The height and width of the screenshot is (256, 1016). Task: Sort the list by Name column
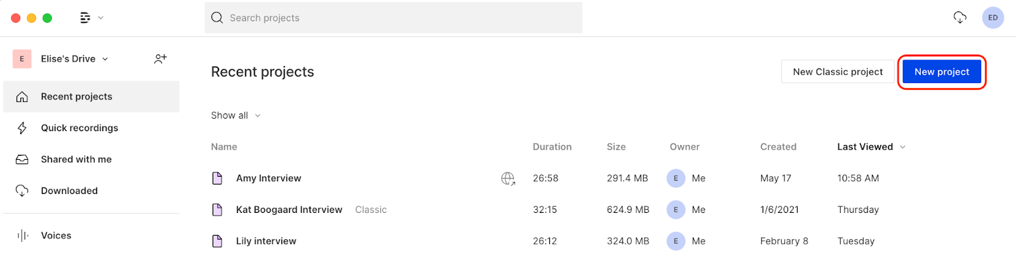point(224,147)
